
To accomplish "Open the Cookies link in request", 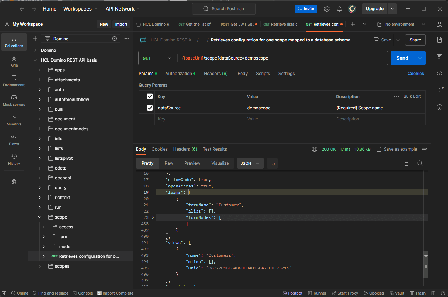I will (x=415, y=74).
